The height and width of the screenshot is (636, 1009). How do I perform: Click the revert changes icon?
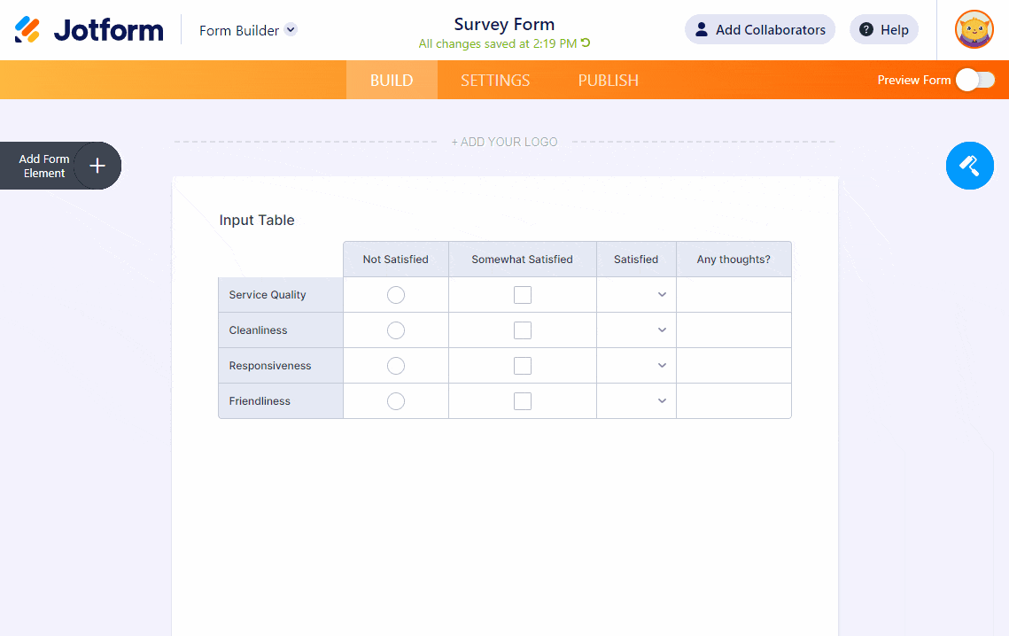coord(586,43)
